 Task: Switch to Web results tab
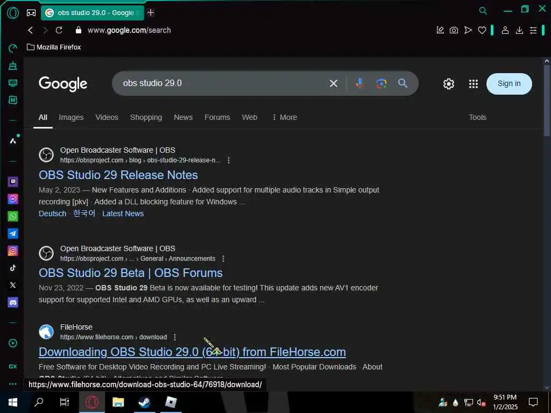[x=250, y=117]
